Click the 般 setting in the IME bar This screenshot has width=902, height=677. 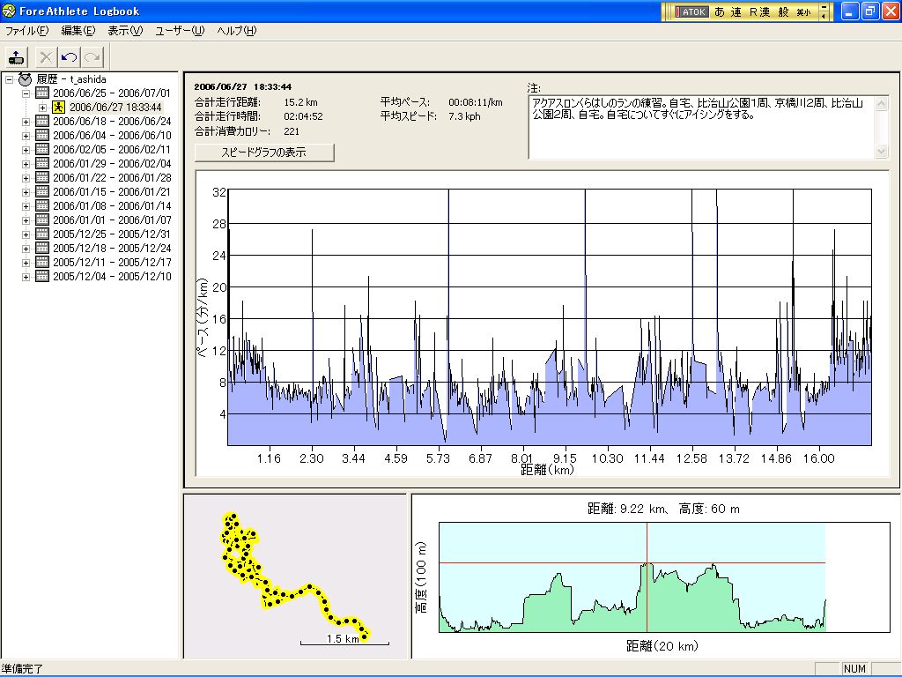point(783,11)
